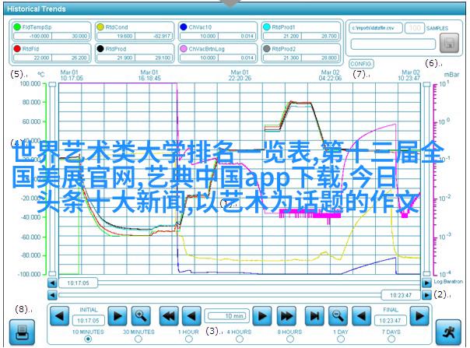Select the 1 HOUR radio button
The image size is (470, 348).
189,339
